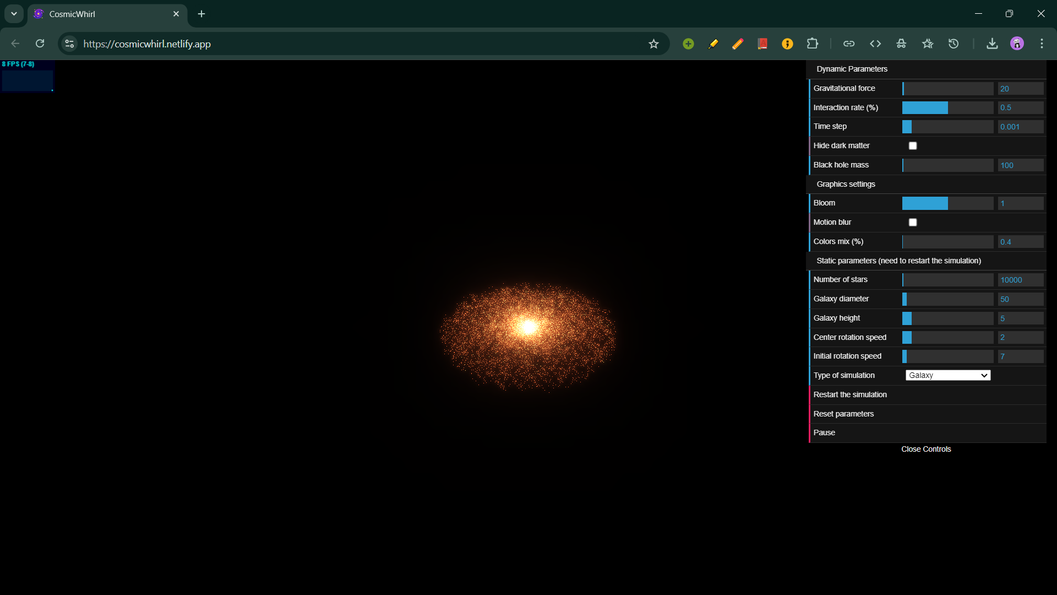Close the CosmicWhirl tab
This screenshot has height=595, width=1057.
click(x=176, y=14)
